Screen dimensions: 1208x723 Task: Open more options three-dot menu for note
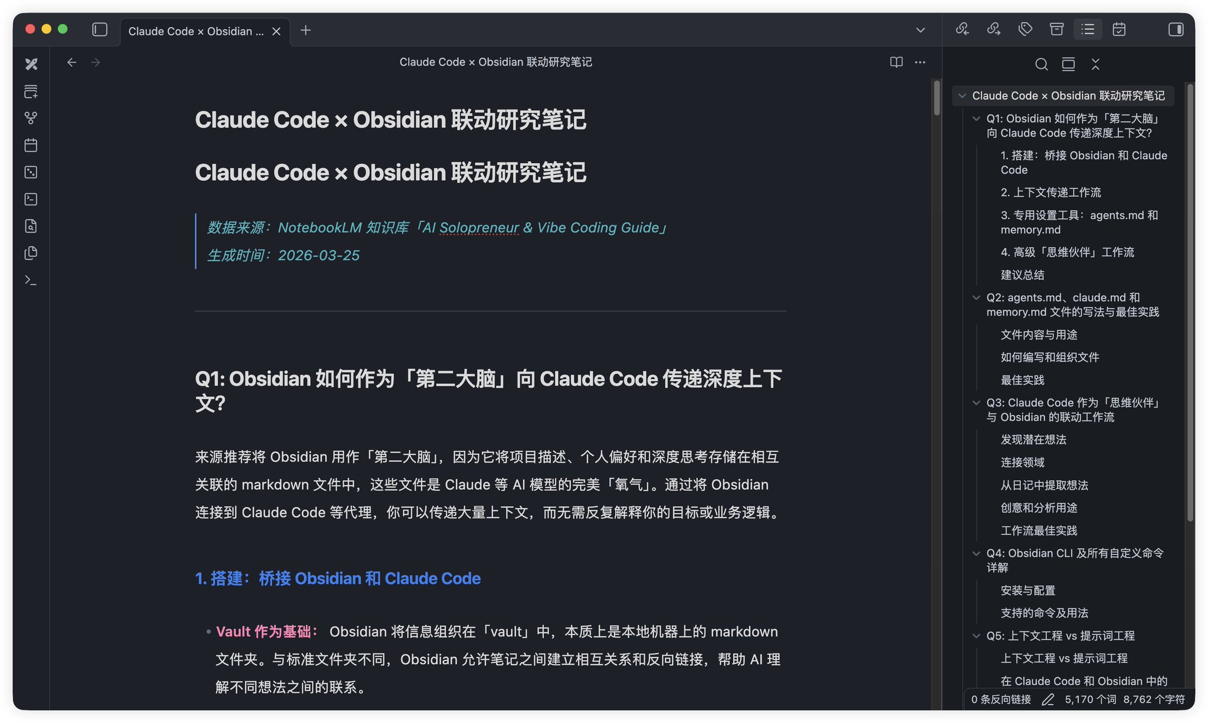coord(920,62)
